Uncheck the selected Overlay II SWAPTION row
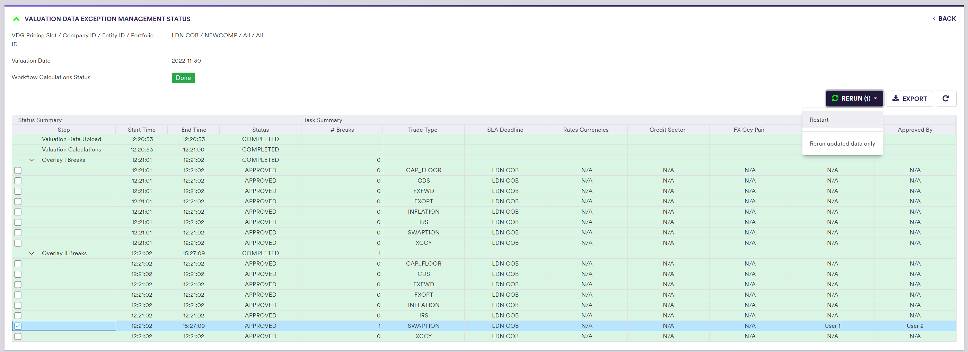968x352 pixels. coord(18,326)
